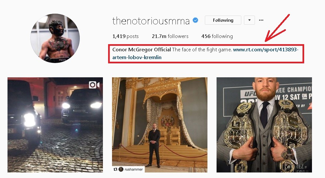
Task: Expand suggested accounts dropdown arrow next to Following
Action: [249, 20]
